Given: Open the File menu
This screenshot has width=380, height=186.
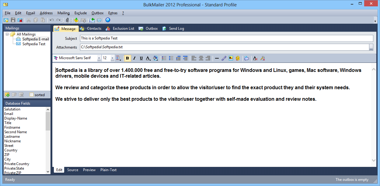Looking at the screenshot, I should coord(8,13).
